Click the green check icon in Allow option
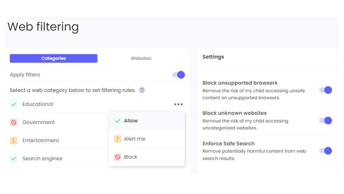 [x=117, y=121]
